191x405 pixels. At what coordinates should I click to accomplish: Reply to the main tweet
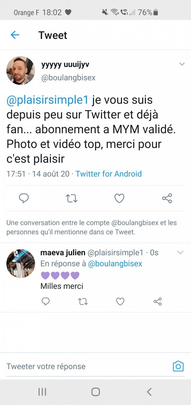tap(24, 198)
